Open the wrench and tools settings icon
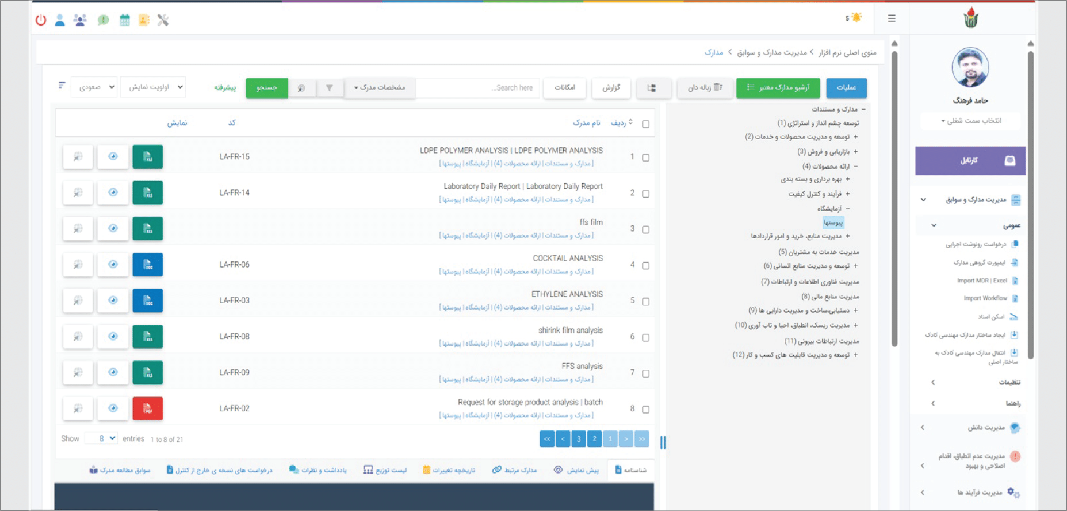The width and height of the screenshot is (1067, 511). tap(163, 21)
